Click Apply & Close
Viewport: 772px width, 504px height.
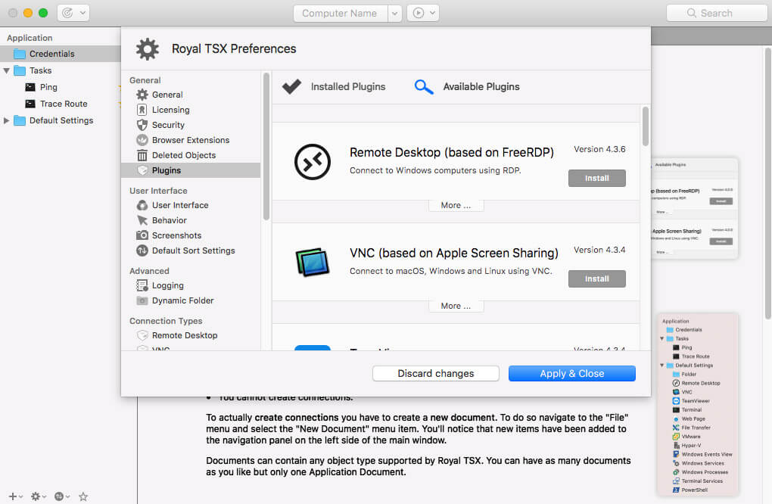pos(572,373)
